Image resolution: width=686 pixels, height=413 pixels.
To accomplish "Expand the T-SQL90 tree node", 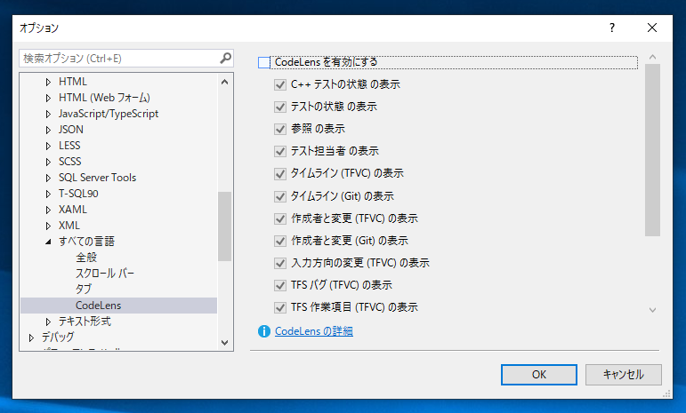I will [49, 194].
